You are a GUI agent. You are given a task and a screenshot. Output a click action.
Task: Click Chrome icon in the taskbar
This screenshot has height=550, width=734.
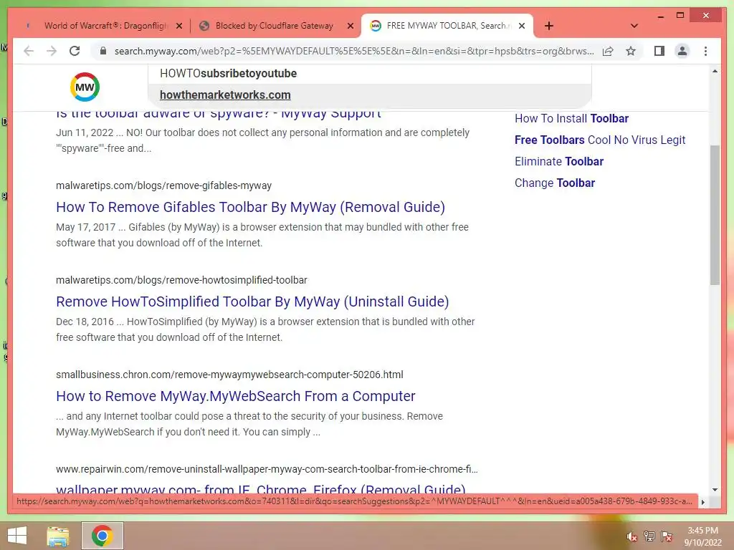(x=102, y=536)
